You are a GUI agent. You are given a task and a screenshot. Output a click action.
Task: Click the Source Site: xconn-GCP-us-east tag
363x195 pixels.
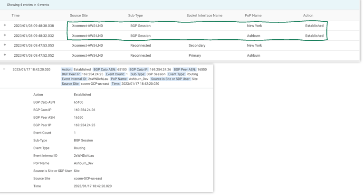(x=86, y=84)
